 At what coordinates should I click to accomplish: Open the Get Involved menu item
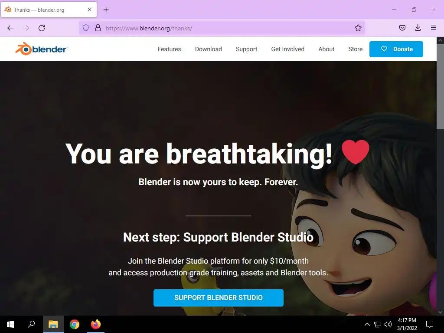[x=288, y=49]
